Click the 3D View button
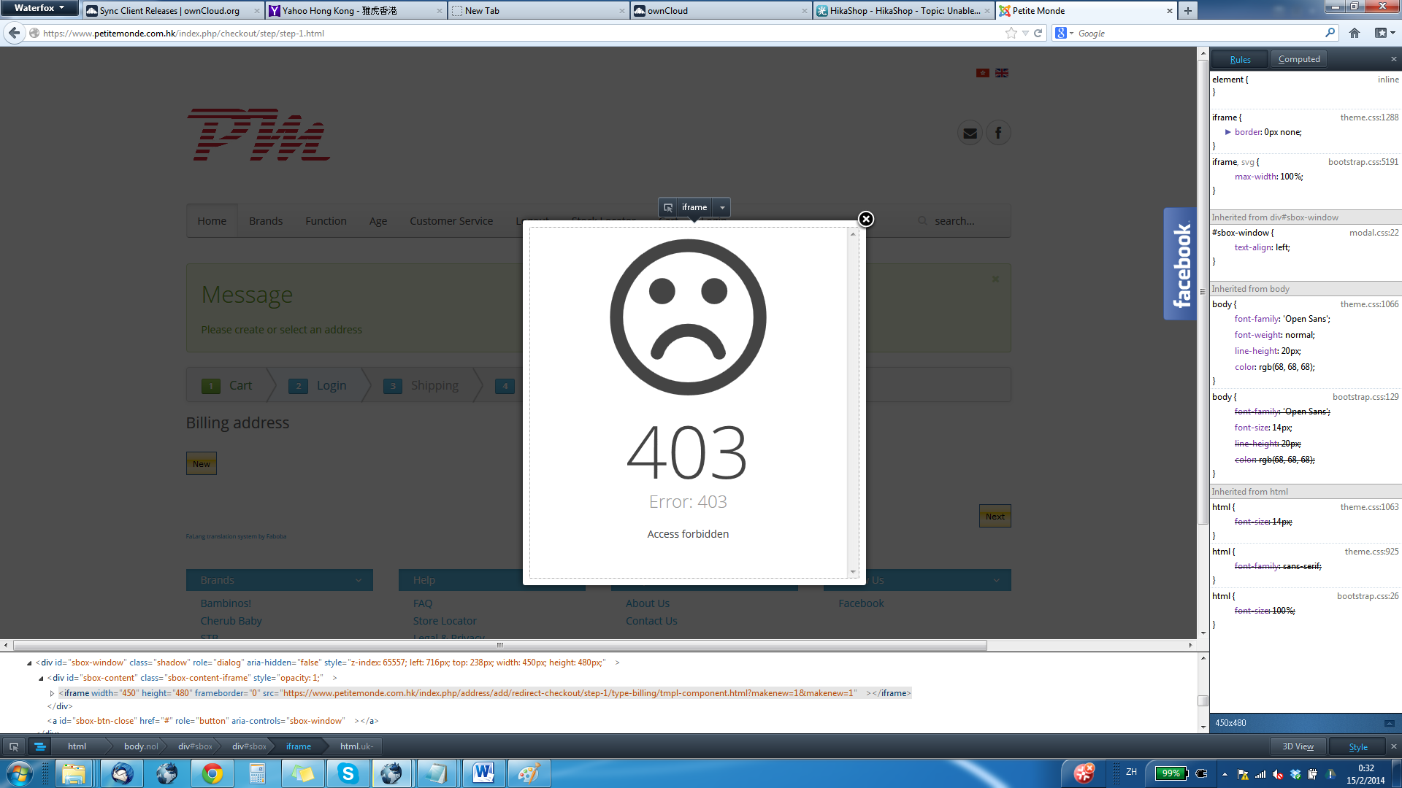The width and height of the screenshot is (1402, 788). pos(1298,746)
